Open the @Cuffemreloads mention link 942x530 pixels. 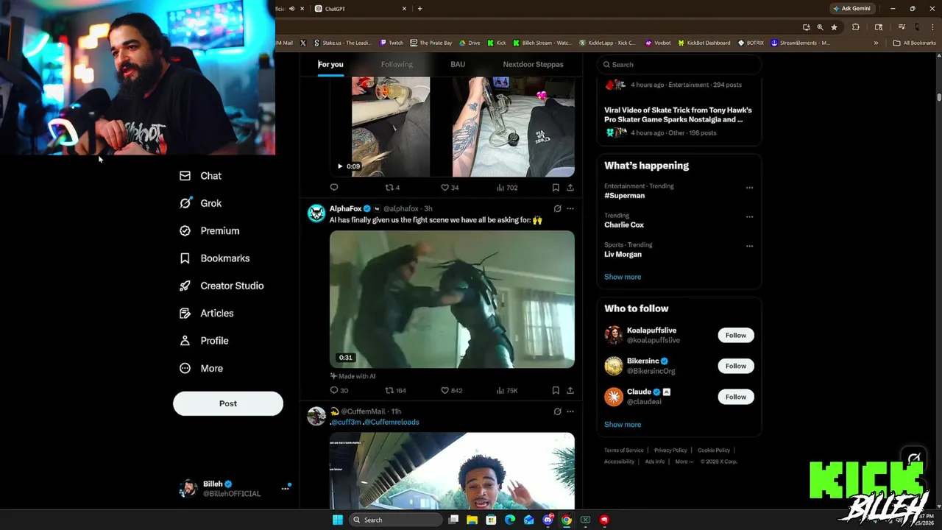tap(392, 422)
